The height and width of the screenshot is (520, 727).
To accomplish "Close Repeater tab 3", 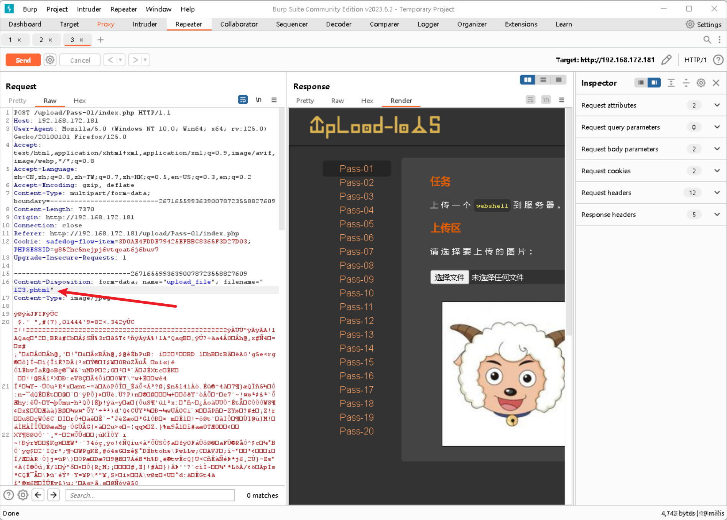I will pyautogui.click(x=81, y=40).
